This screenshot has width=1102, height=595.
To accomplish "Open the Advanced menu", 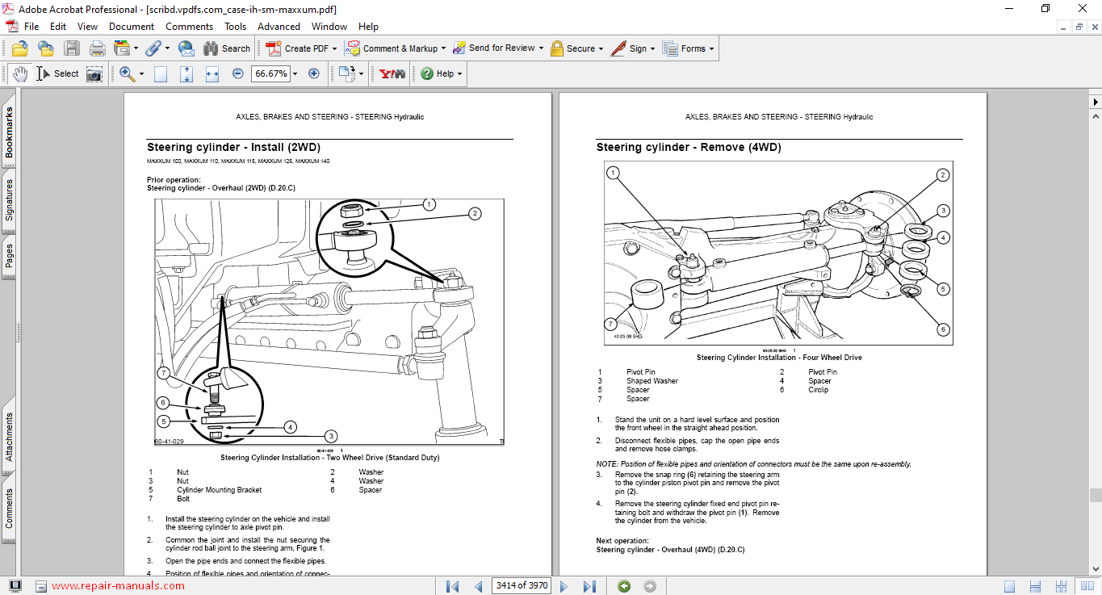I will tap(279, 26).
